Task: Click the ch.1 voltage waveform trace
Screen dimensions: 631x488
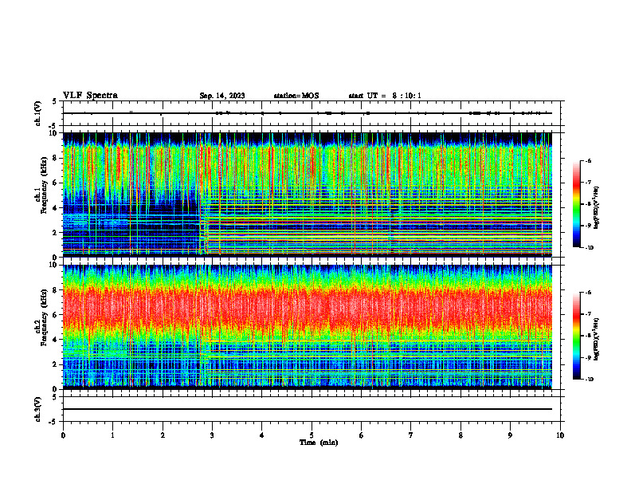Action: 308,113
